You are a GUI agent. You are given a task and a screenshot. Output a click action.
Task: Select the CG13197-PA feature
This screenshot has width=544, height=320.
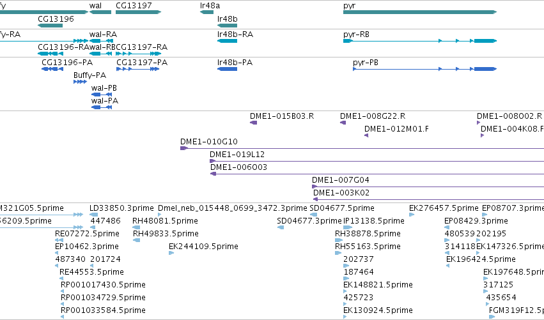point(137,69)
